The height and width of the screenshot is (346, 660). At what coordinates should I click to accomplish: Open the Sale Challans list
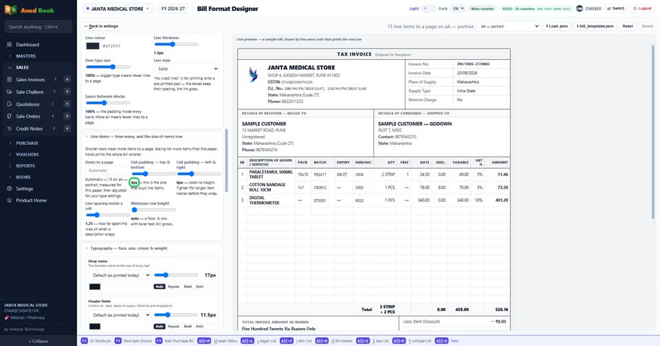30,92
